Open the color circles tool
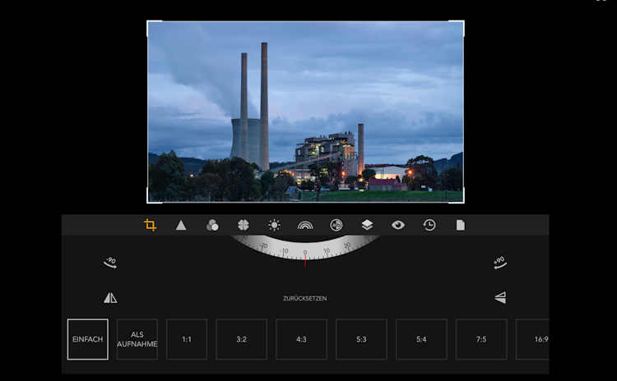Image resolution: width=617 pixels, height=381 pixels. 212,225
